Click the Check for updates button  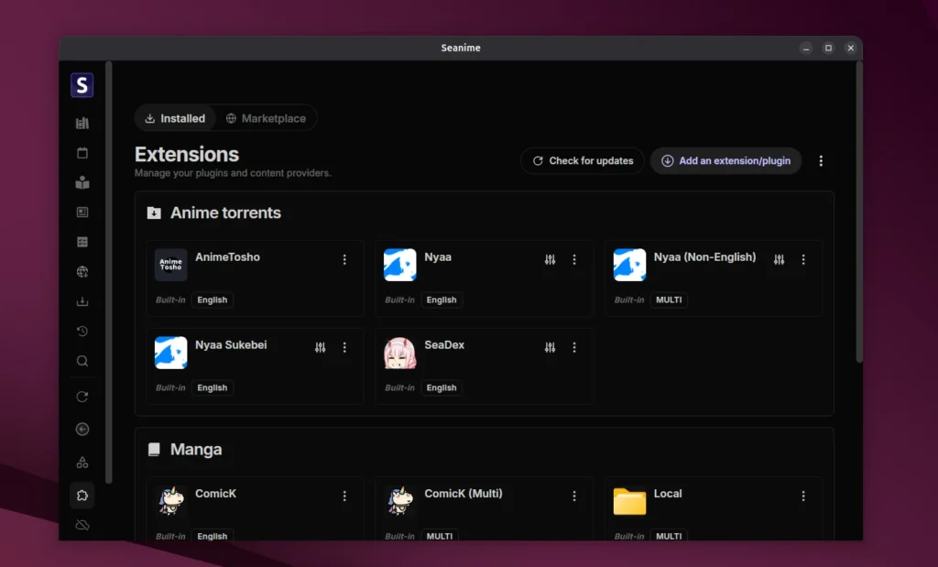[x=583, y=160]
